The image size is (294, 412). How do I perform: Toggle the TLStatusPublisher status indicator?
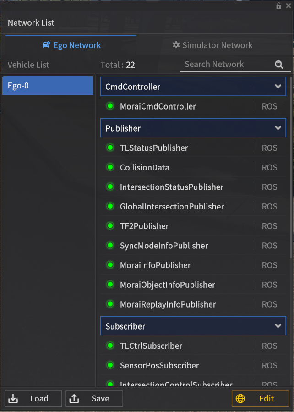tap(110, 148)
